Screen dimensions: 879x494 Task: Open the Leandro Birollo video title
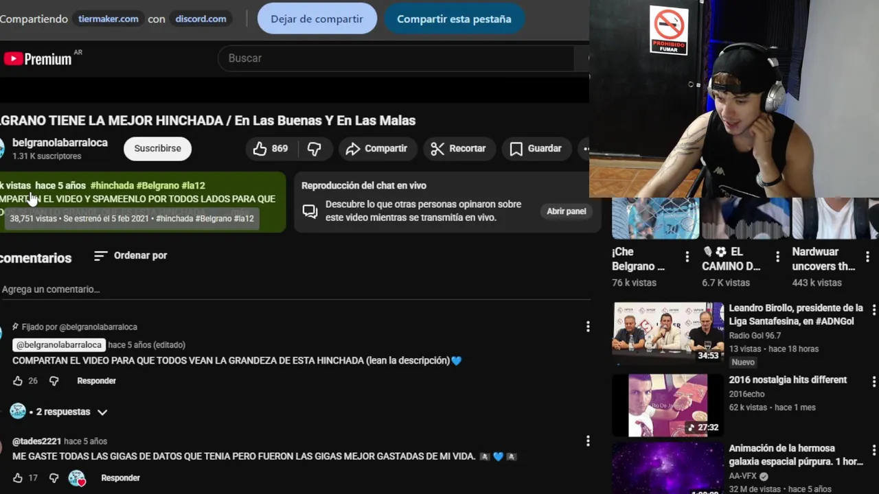click(796, 314)
